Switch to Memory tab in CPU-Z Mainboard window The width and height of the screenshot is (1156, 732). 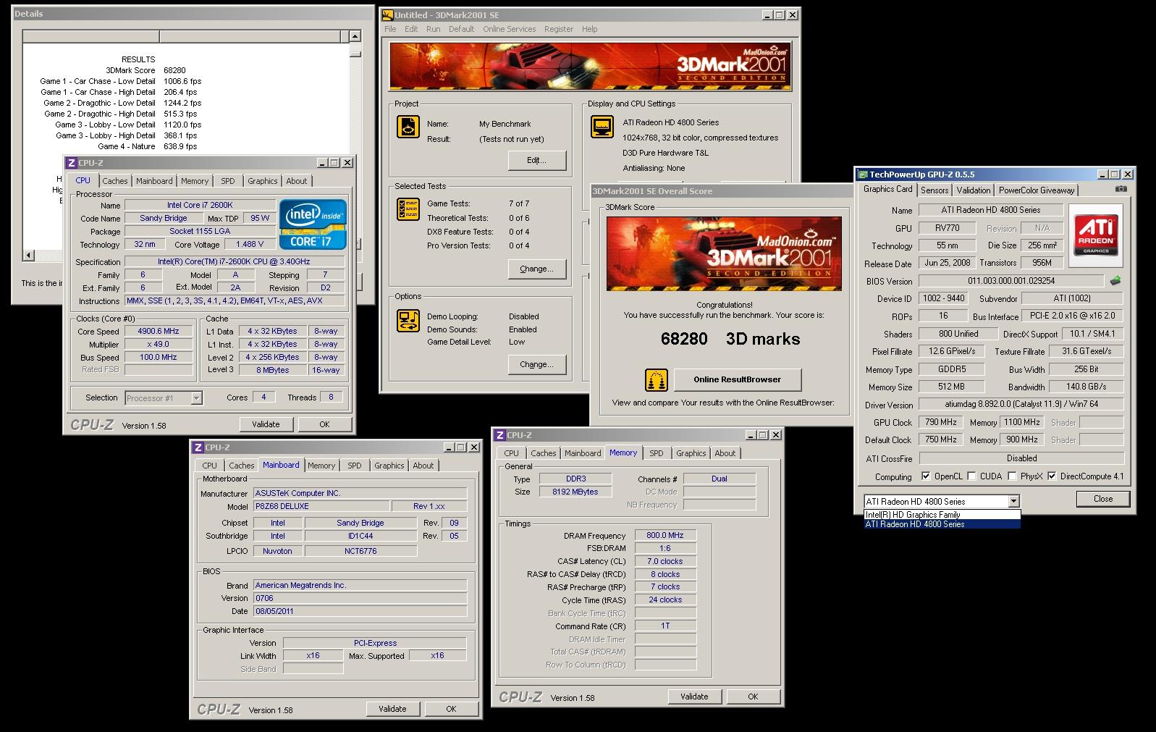pyautogui.click(x=321, y=466)
